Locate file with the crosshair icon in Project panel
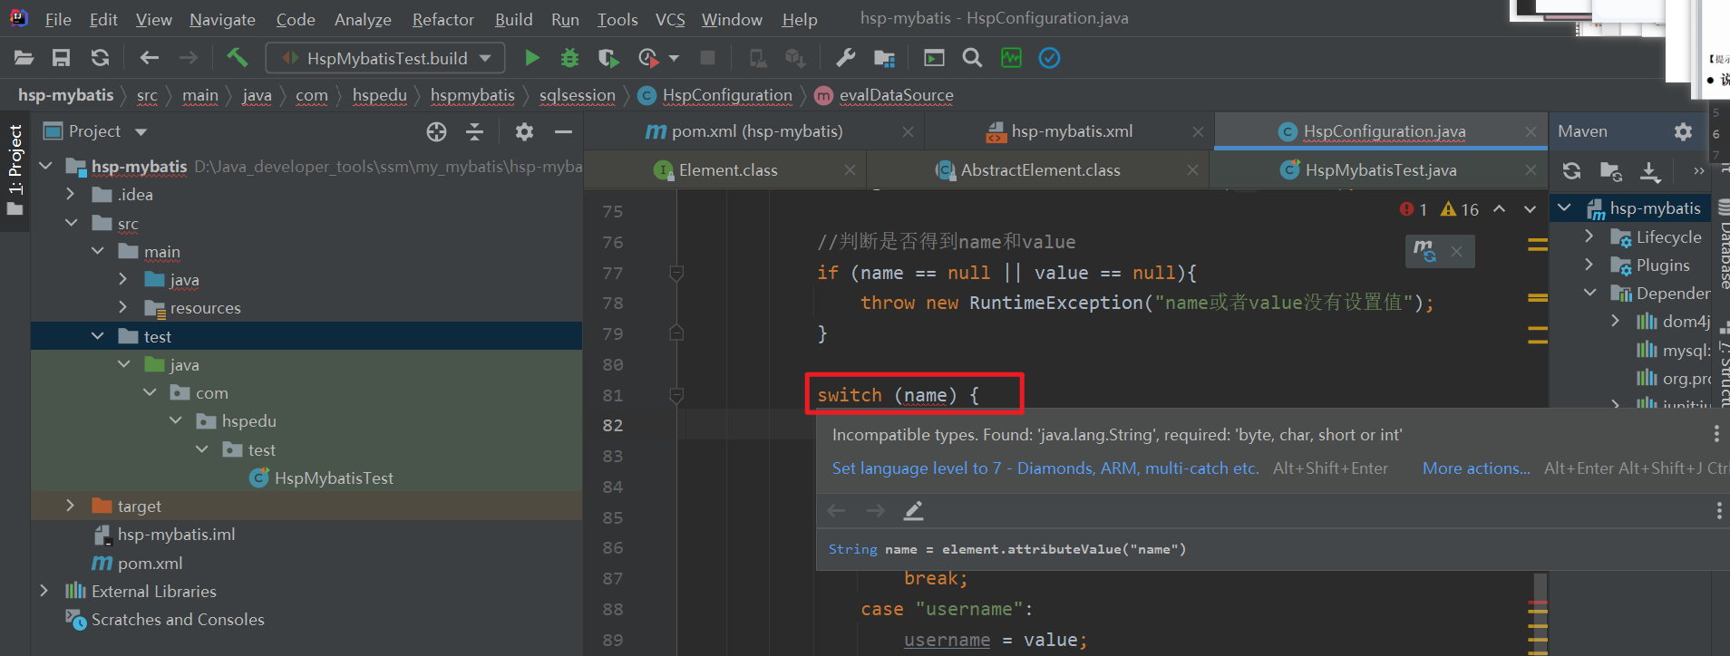The width and height of the screenshot is (1730, 656). tap(436, 132)
